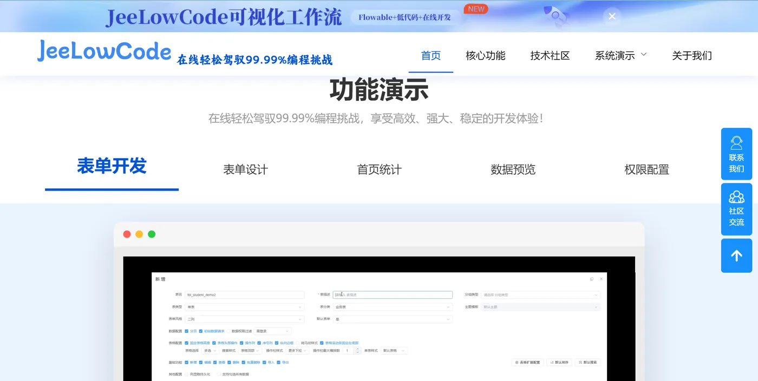The width and height of the screenshot is (758, 381).
Task: Click the 表描述 input field in the demo
Action: 393,295
